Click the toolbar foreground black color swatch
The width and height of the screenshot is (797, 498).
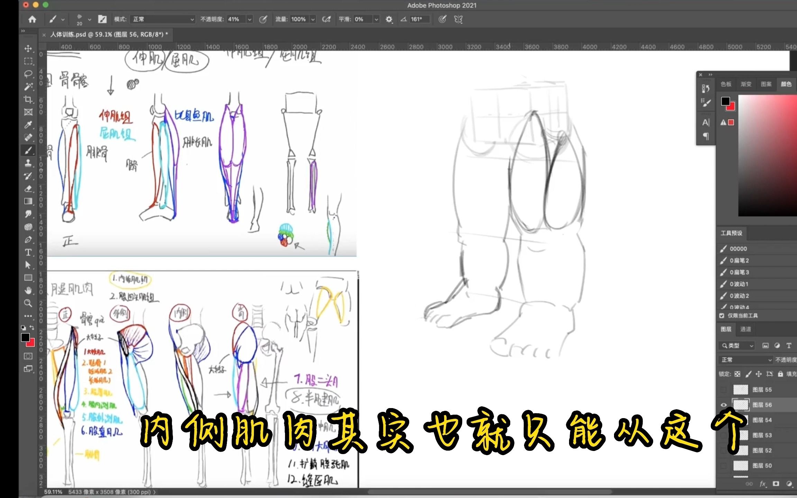tap(25, 337)
